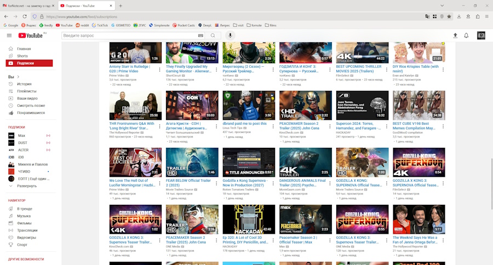Open 'DIY Rice Krispies Table' video title
Screen dimensions: 493x265
(415, 69)
